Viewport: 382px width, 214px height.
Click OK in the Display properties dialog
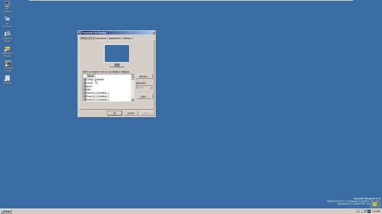click(x=115, y=113)
